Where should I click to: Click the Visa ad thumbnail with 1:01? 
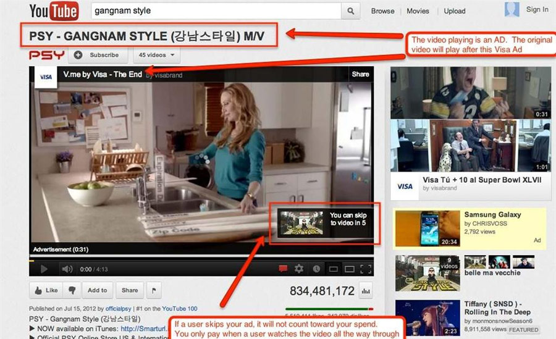pos(471,145)
